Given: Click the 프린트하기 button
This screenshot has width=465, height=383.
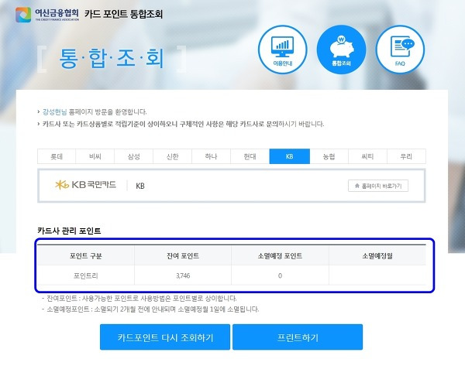Looking at the screenshot, I should coord(298,337).
